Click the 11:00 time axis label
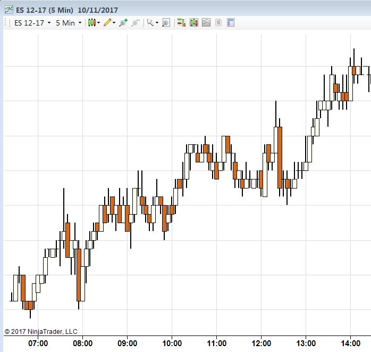The image size is (371, 352). pos(216,343)
